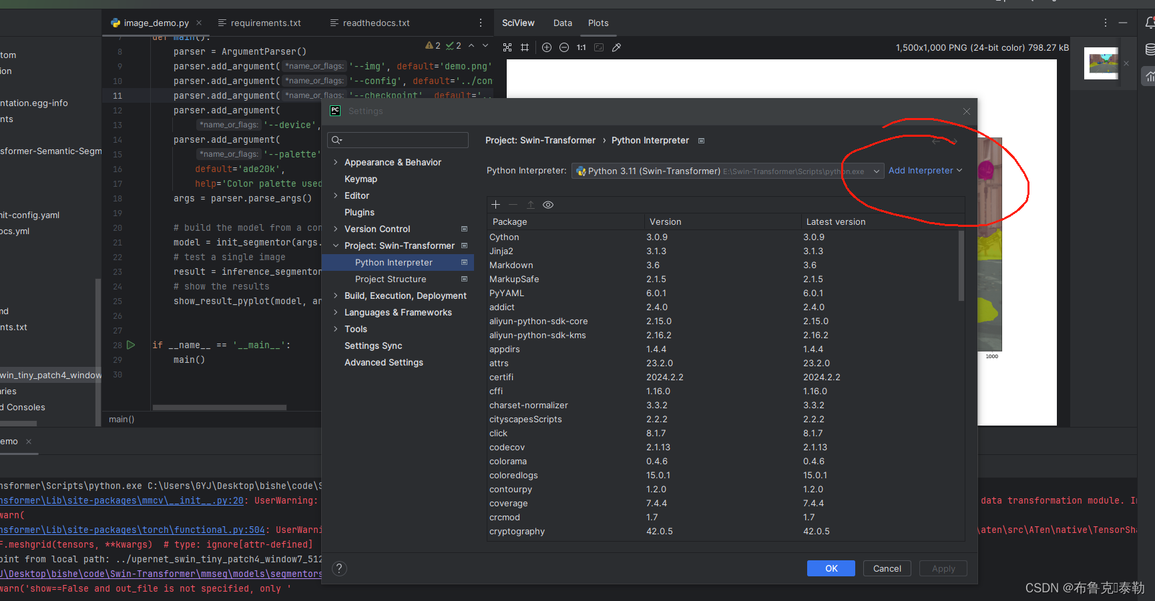The image size is (1155, 601).
Task: Select the image_demo.py editor tab
Action: (x=156, y=23)
